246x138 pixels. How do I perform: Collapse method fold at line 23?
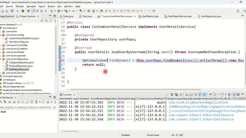pos(66,48)
